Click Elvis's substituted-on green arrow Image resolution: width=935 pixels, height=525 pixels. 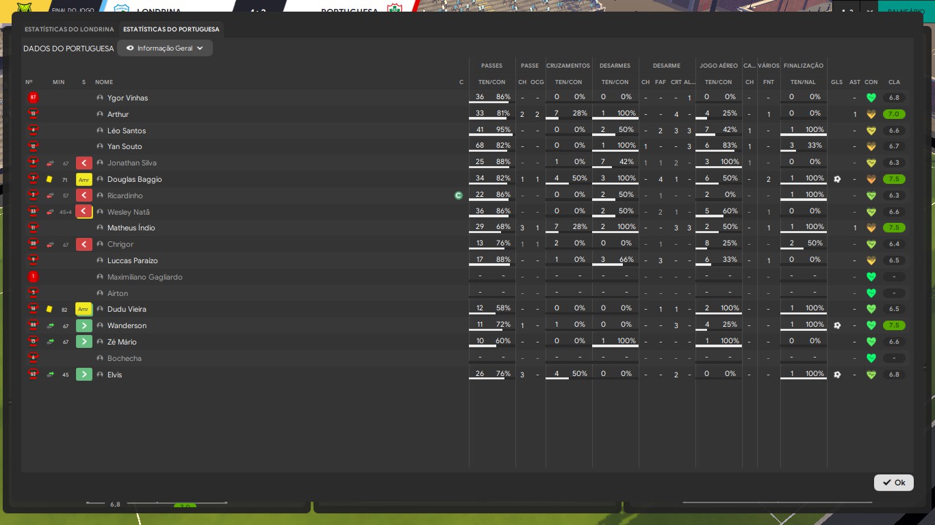[x=84, y=375]
